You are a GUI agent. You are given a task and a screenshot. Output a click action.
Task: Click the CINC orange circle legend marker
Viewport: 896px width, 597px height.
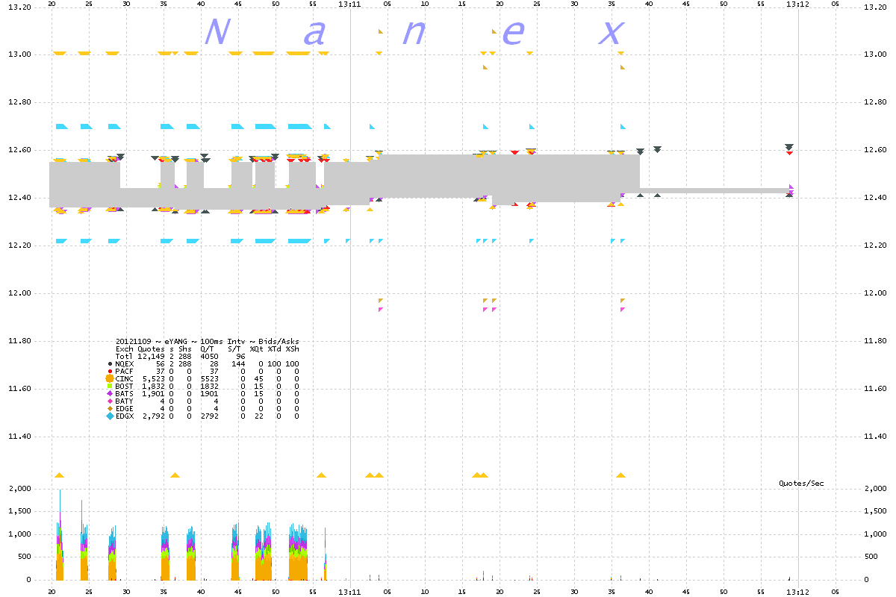110,378
